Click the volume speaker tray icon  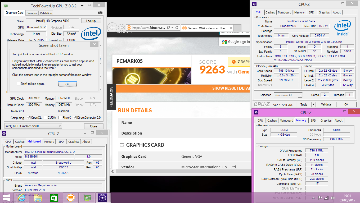(x=333, y=198)
